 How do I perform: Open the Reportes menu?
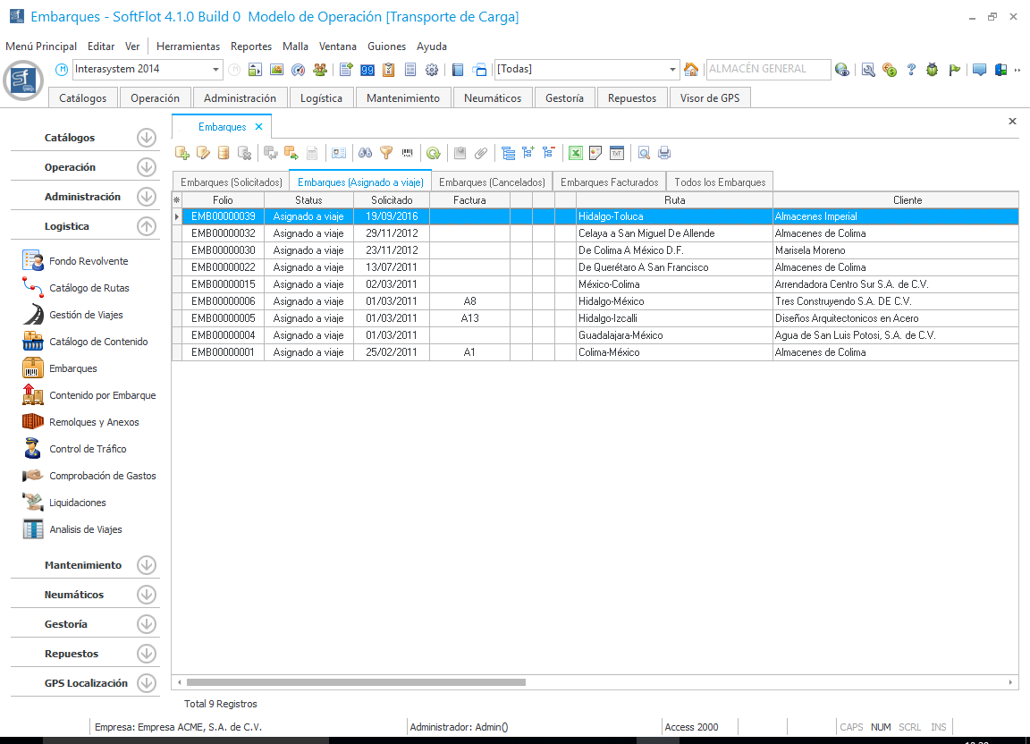250,46
